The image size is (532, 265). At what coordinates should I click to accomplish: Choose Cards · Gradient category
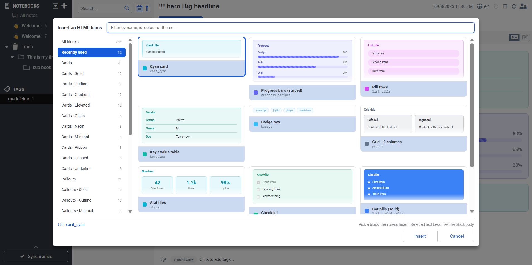(x=92, y=95)
